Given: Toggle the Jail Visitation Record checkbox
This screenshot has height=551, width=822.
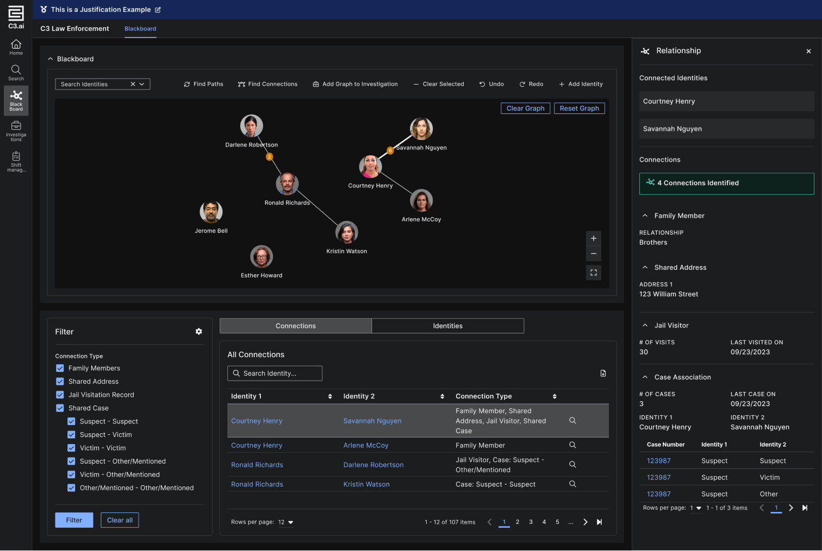Looking at the screenshot, I should pyautogui.click(x=60, y=395).
